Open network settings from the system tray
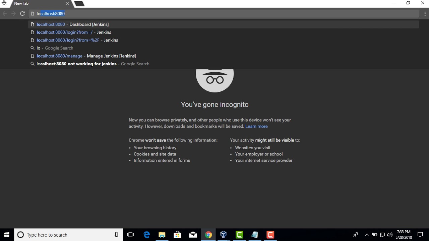429x241 pixels. coord(382,235)
